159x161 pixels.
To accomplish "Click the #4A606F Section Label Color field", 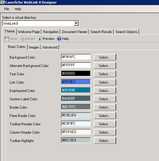I will click(x=76, y=99).
